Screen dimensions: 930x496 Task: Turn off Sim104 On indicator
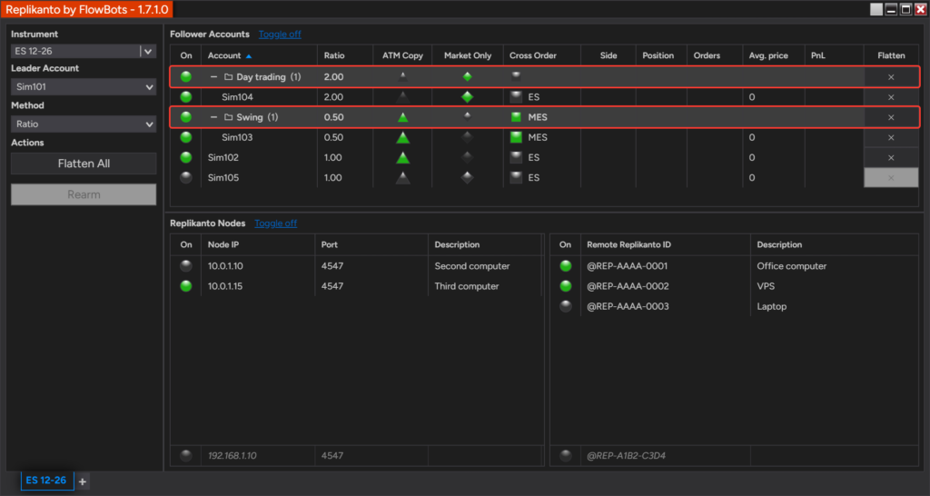186,96
